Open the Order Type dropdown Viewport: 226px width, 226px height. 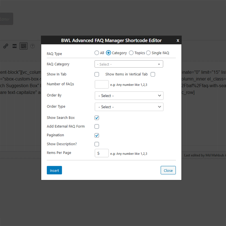[x=129, y=107]
